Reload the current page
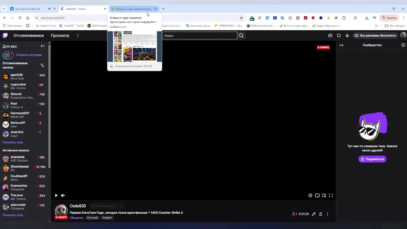Screen dimensions: 407x229 click(x=20, y=18)
